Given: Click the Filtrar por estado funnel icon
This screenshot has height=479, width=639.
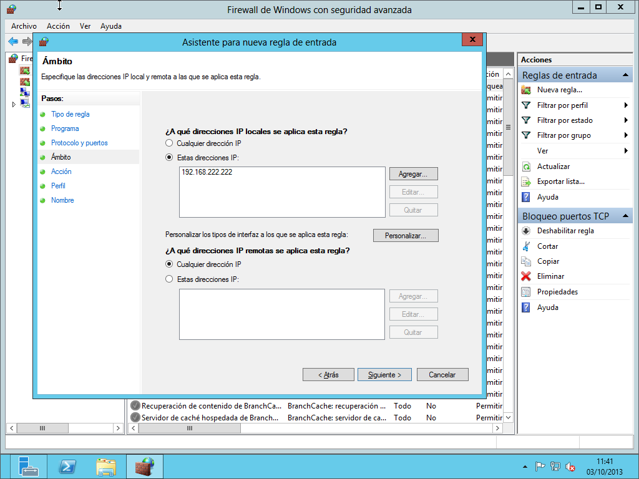Looking at the screenshot, I should [x=526, y=120].
